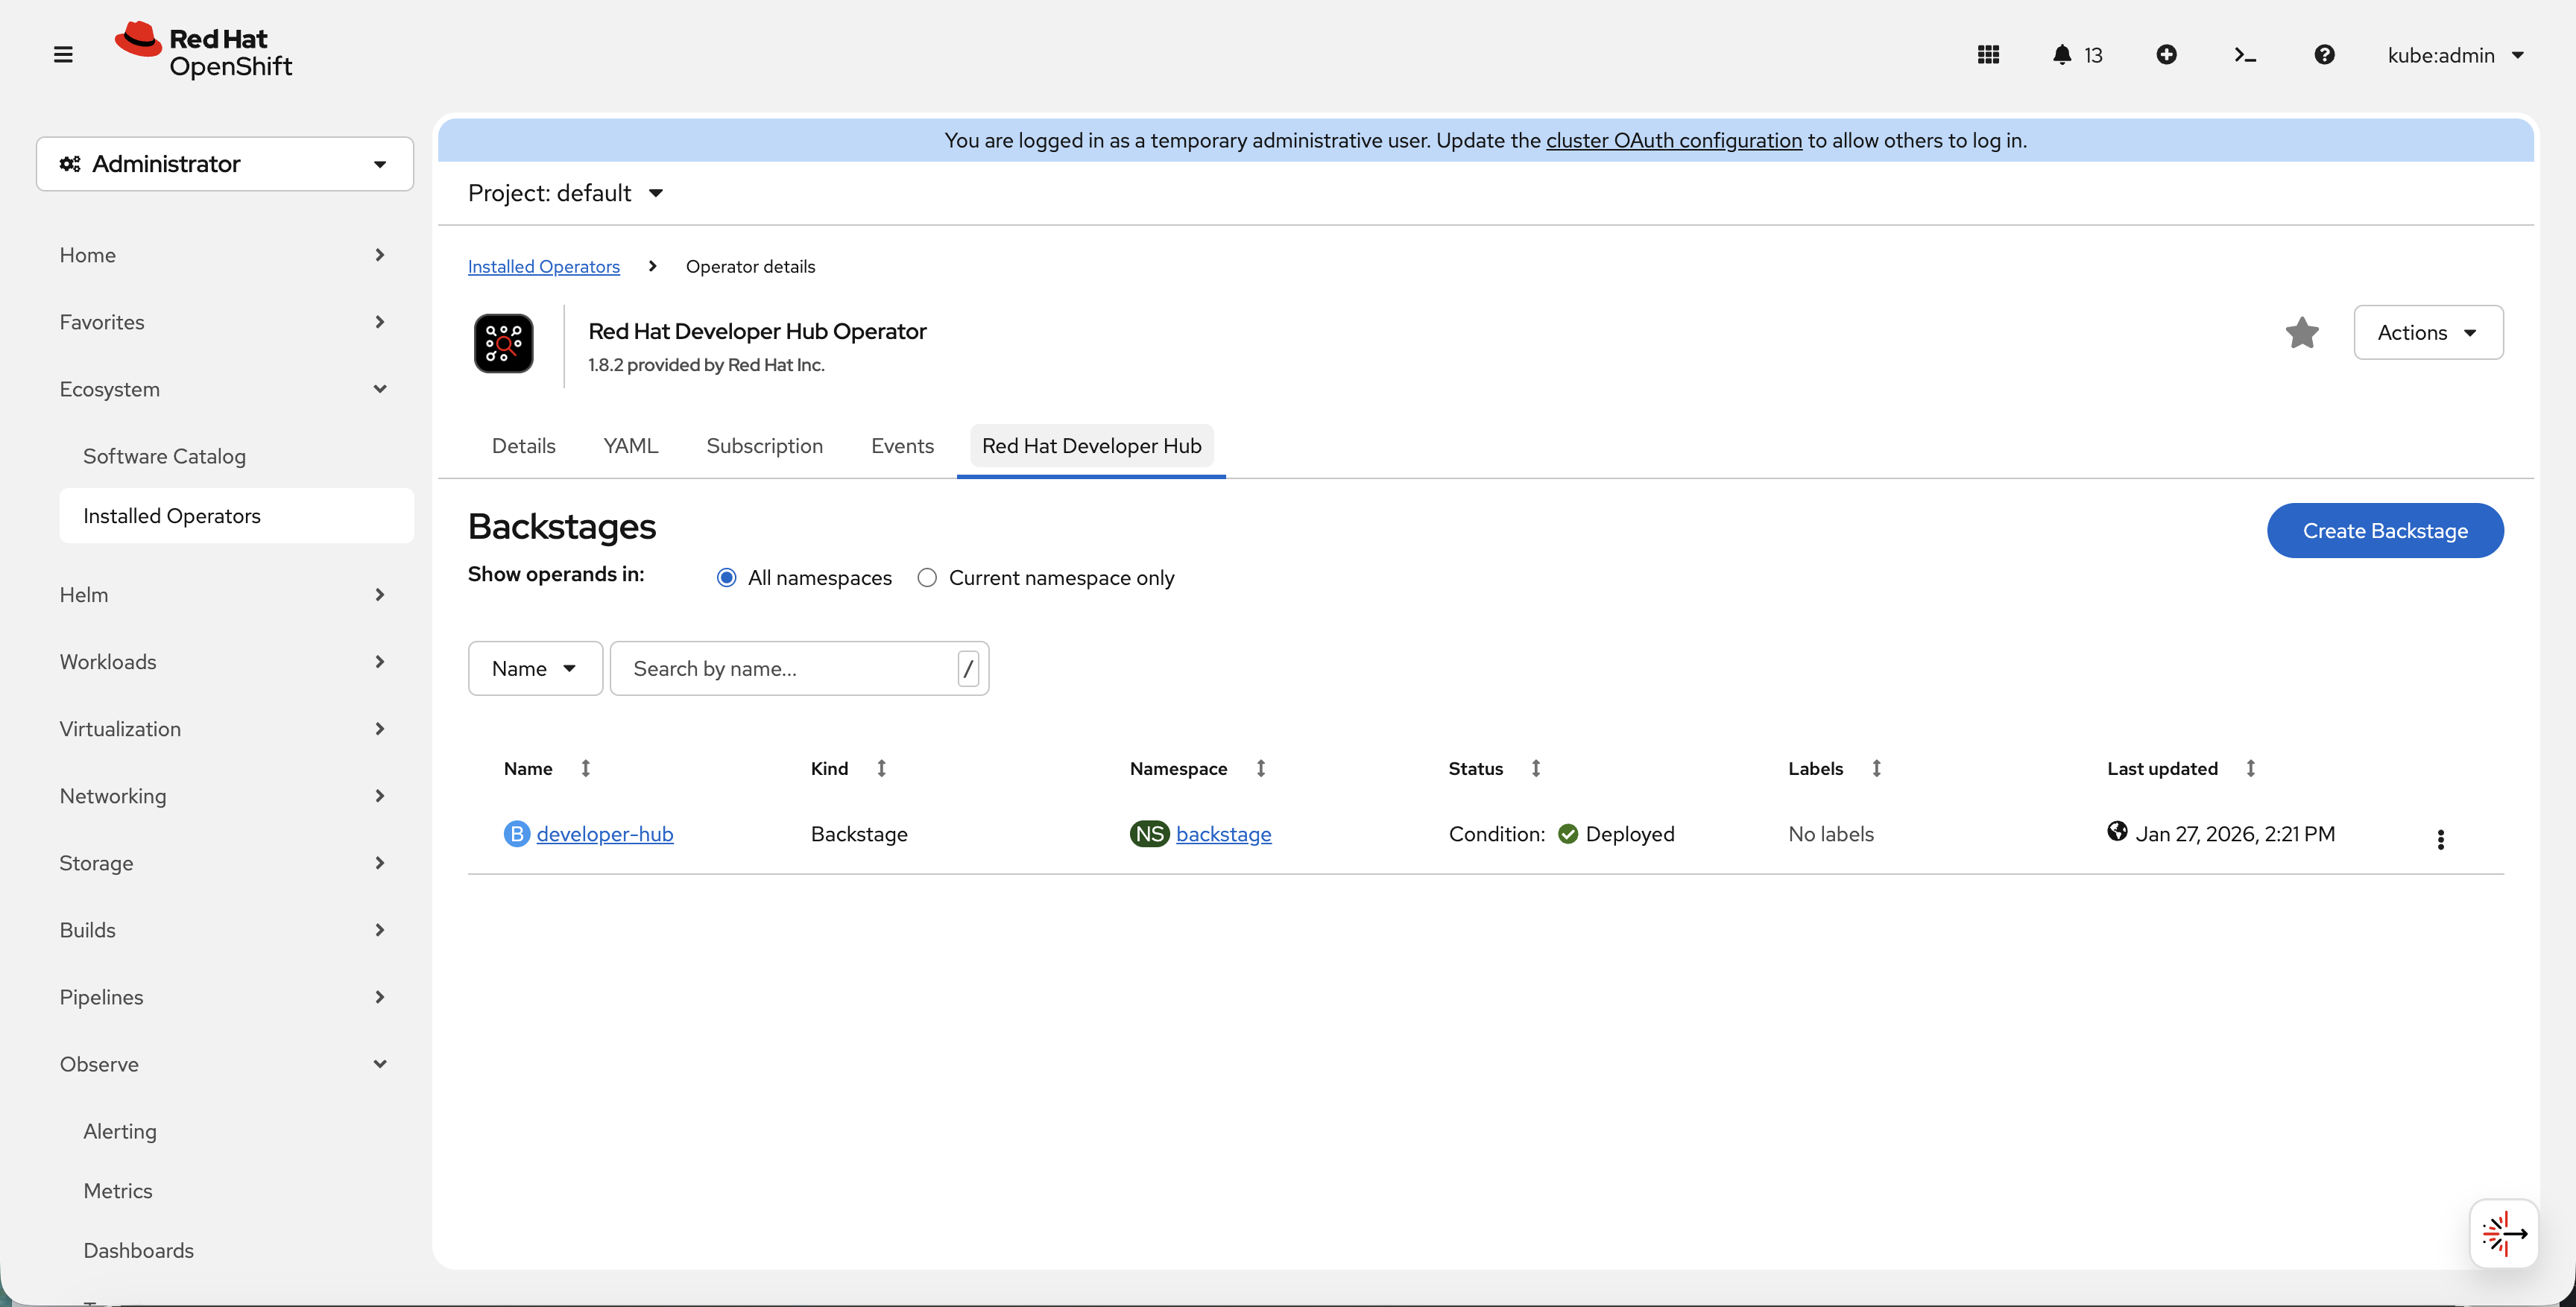Star the Red Hat Developer Hub Operator as favorite

[x=2302, y=333]
